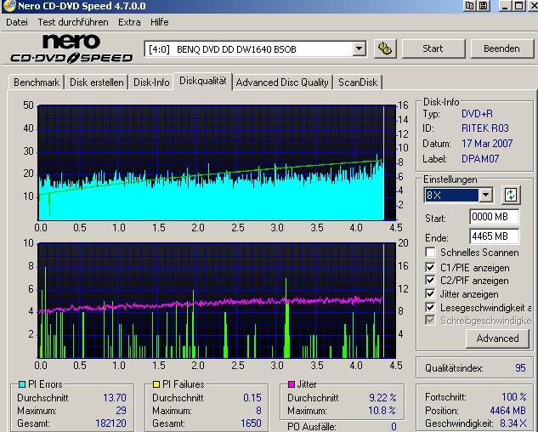Switch to Disk erstellen tab
The image size is (538, 432).
[x=96, y=82]
